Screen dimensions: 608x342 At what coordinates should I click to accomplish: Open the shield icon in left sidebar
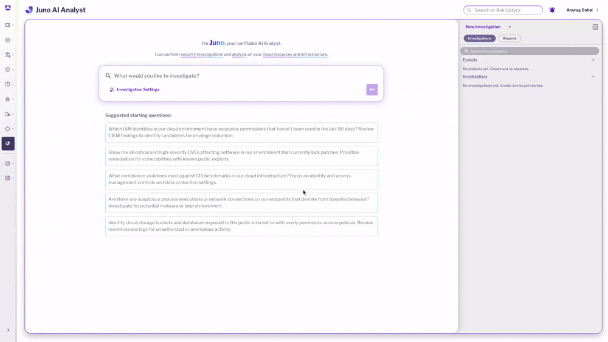[8, 70]
